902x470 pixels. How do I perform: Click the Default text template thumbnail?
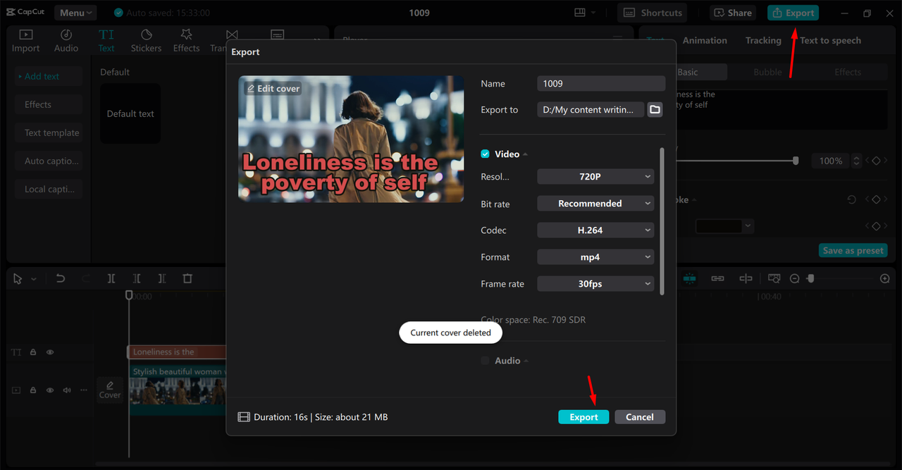tap(130, 113)
